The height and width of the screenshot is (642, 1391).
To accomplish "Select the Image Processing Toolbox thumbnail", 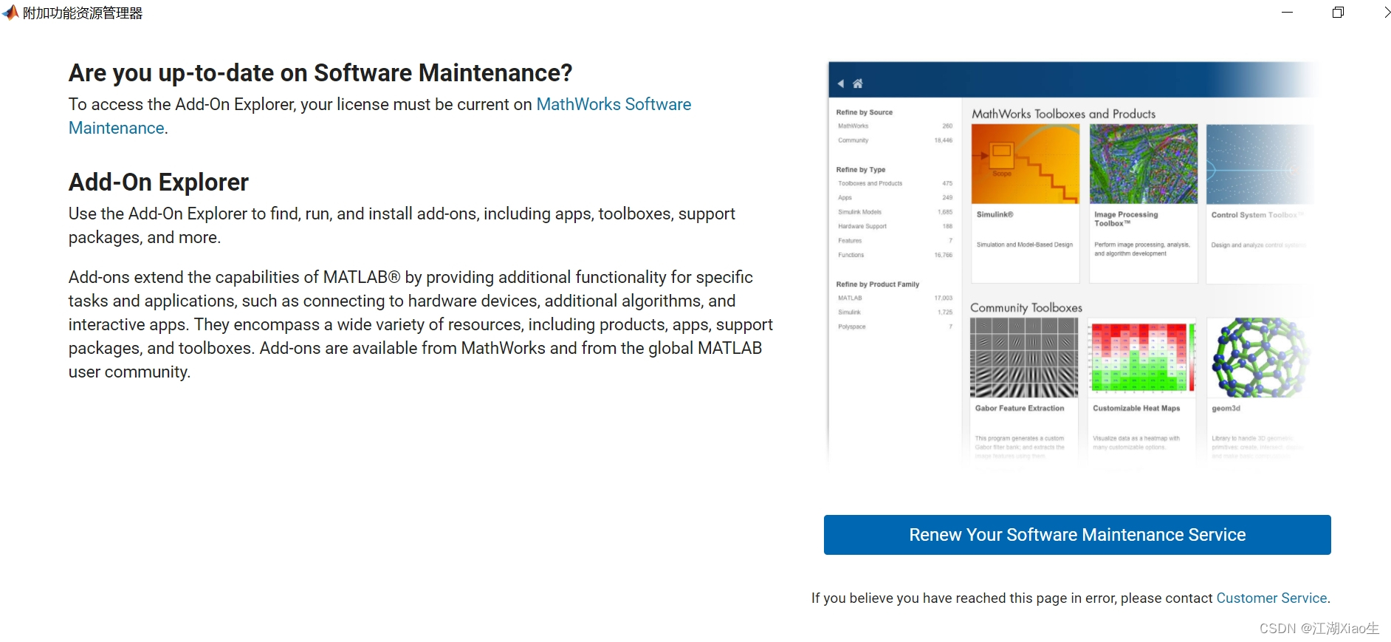I will click(1143, 164).
